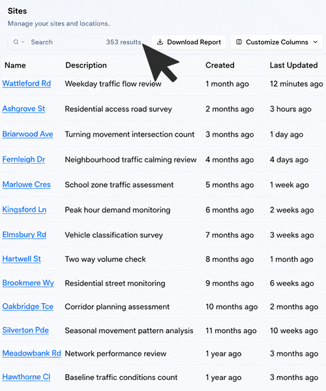The image size is (326, 391).
Task: Click '6 weeks ago' last updated cell
Action: (x=292, y=283)
